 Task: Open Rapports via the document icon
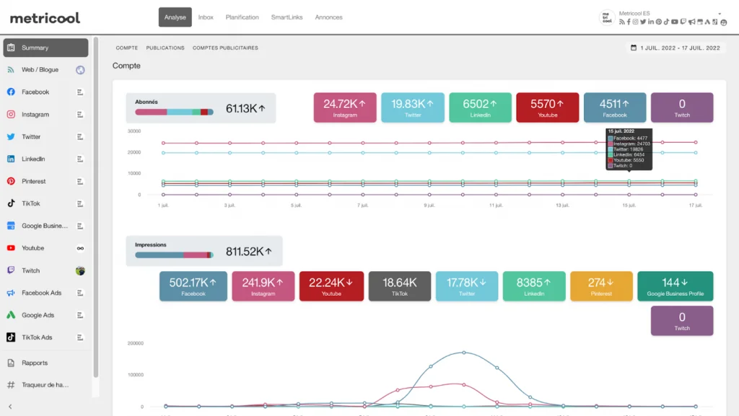point(11,363)
